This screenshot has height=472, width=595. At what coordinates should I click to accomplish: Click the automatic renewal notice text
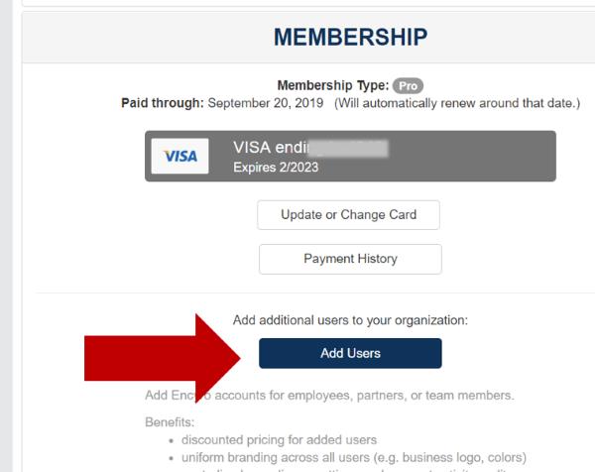pyautogui.click(x=457, y=103)
